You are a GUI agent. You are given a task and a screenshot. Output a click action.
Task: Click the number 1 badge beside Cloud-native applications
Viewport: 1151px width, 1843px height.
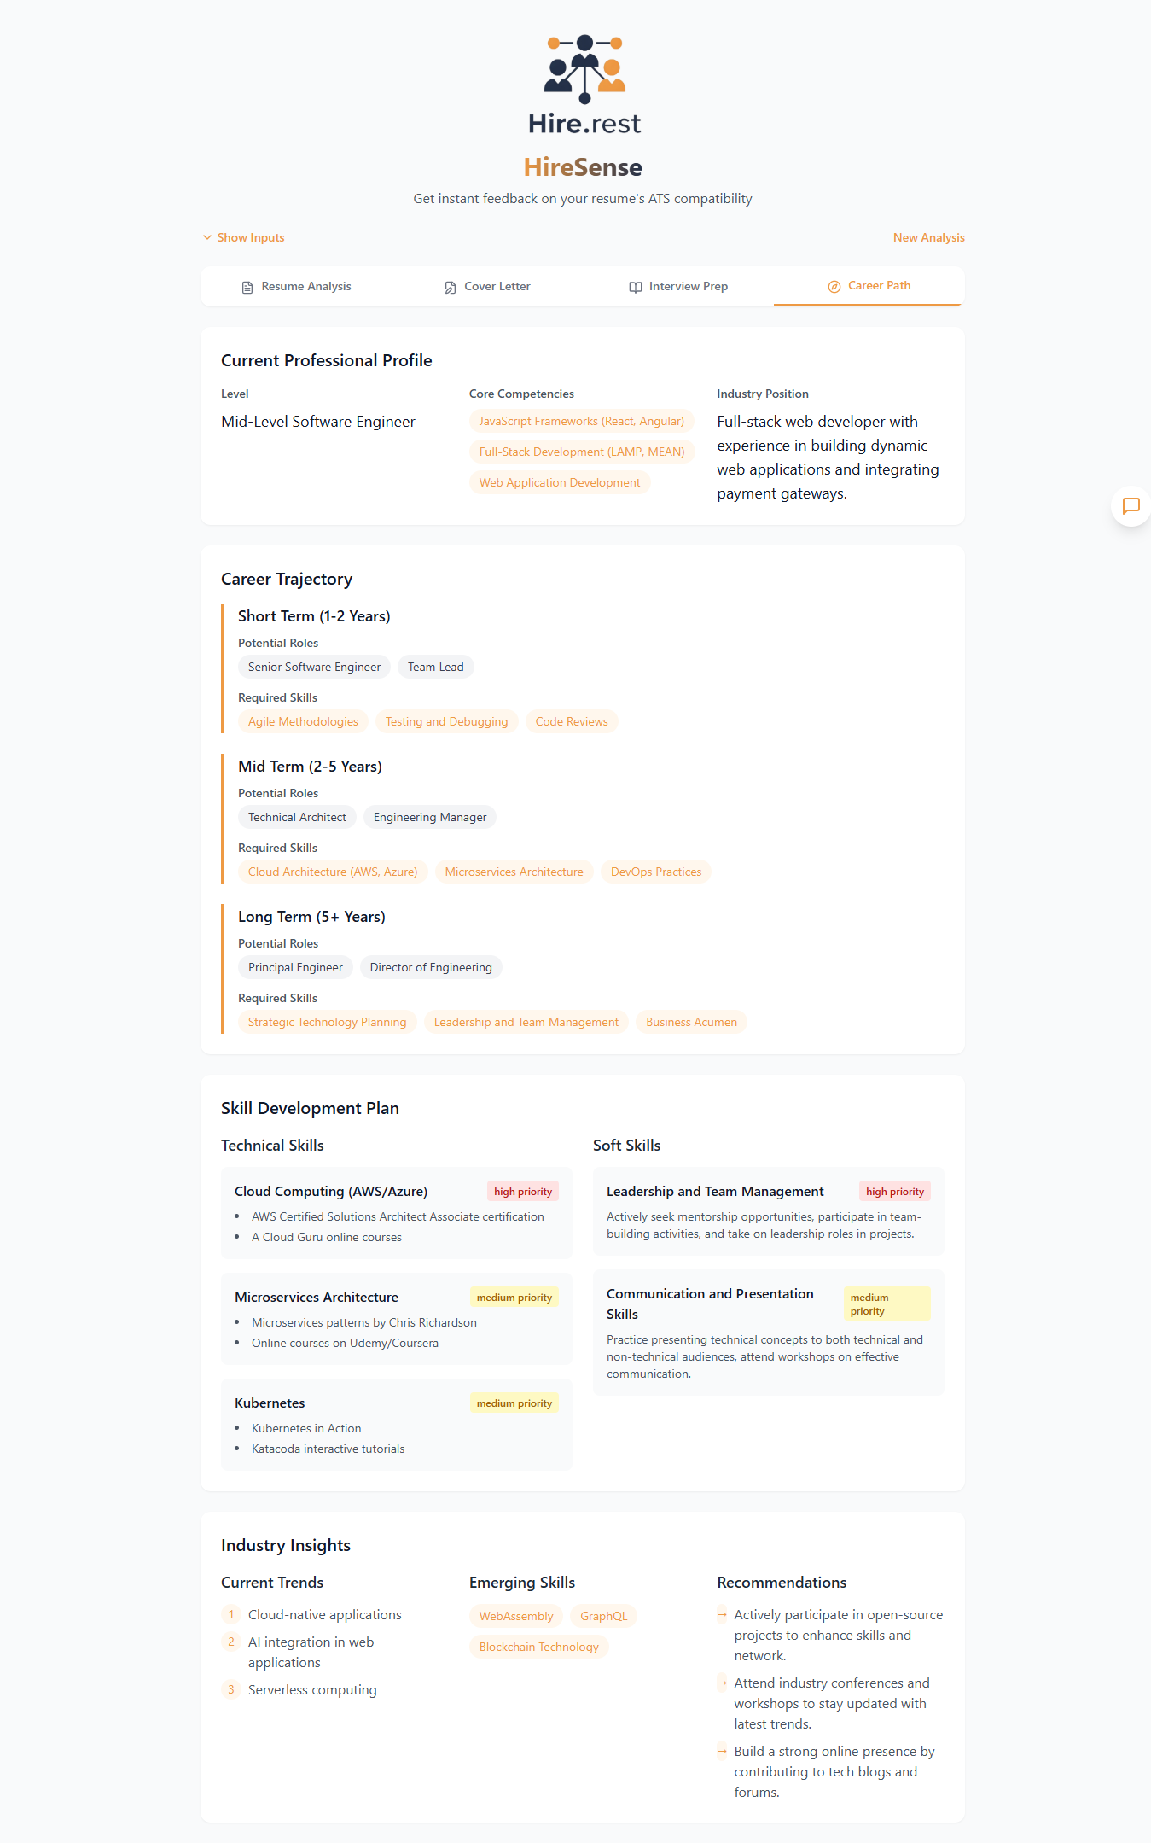tap(230, 1614)
